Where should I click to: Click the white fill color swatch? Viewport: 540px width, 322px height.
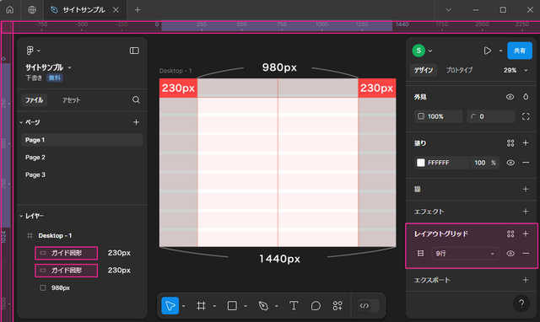pyautogui.click(x=421, y=163)
